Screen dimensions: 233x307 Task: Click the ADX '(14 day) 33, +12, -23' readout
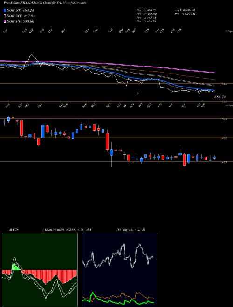pos(130,229)
